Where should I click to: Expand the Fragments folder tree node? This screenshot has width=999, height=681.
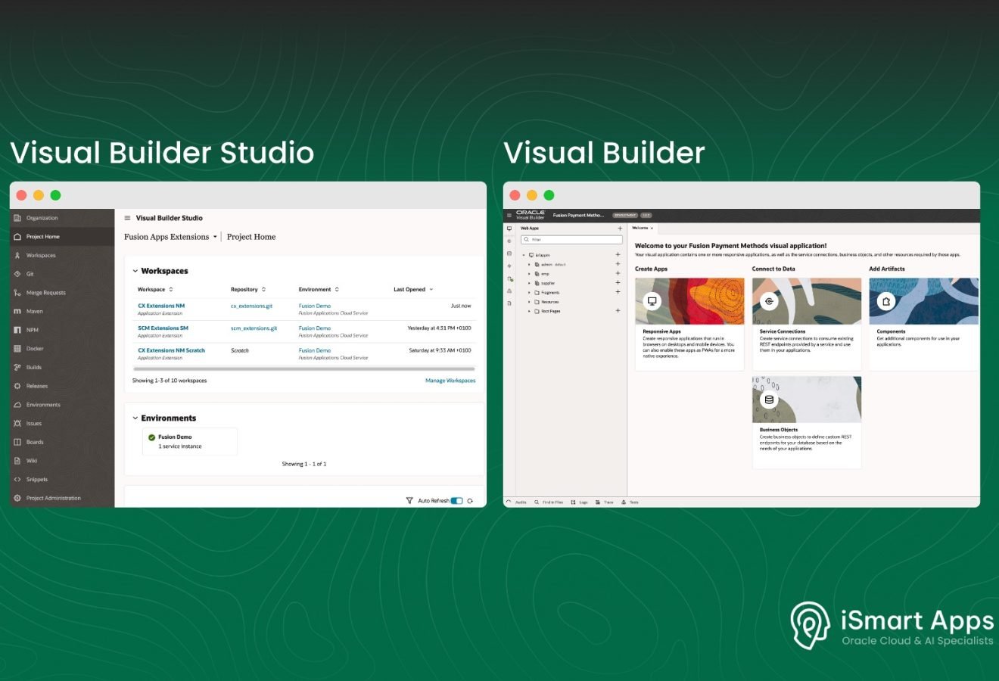tap(529, 292)
